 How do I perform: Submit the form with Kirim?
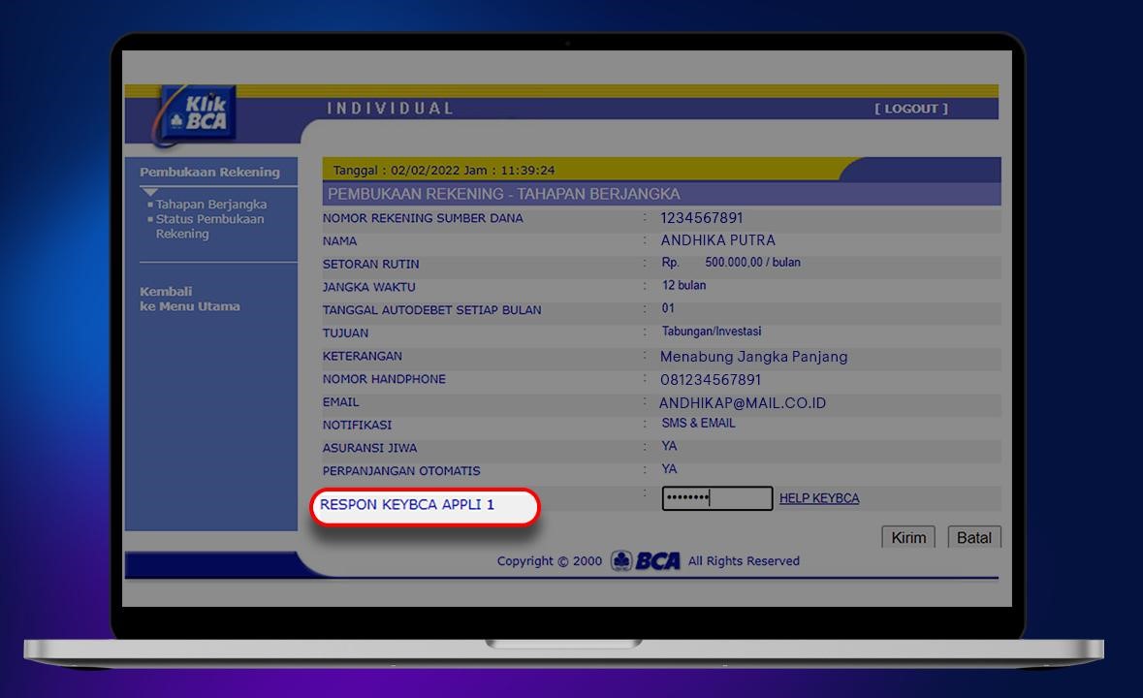point(907,538)
